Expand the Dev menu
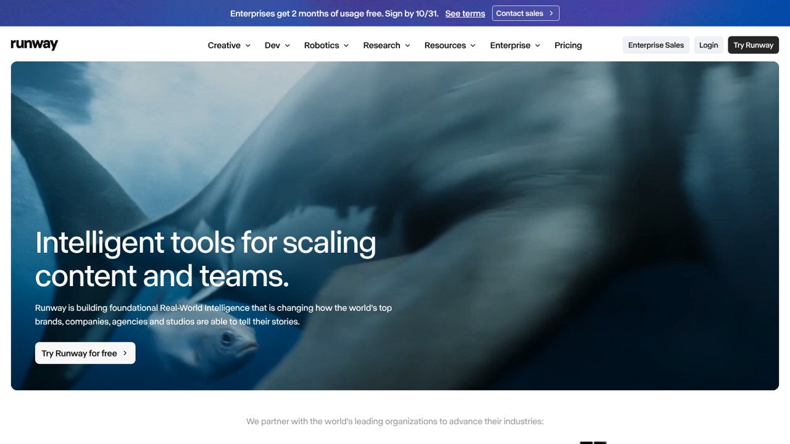This screenshot has height=444, width=790. [x=277, y=45]
